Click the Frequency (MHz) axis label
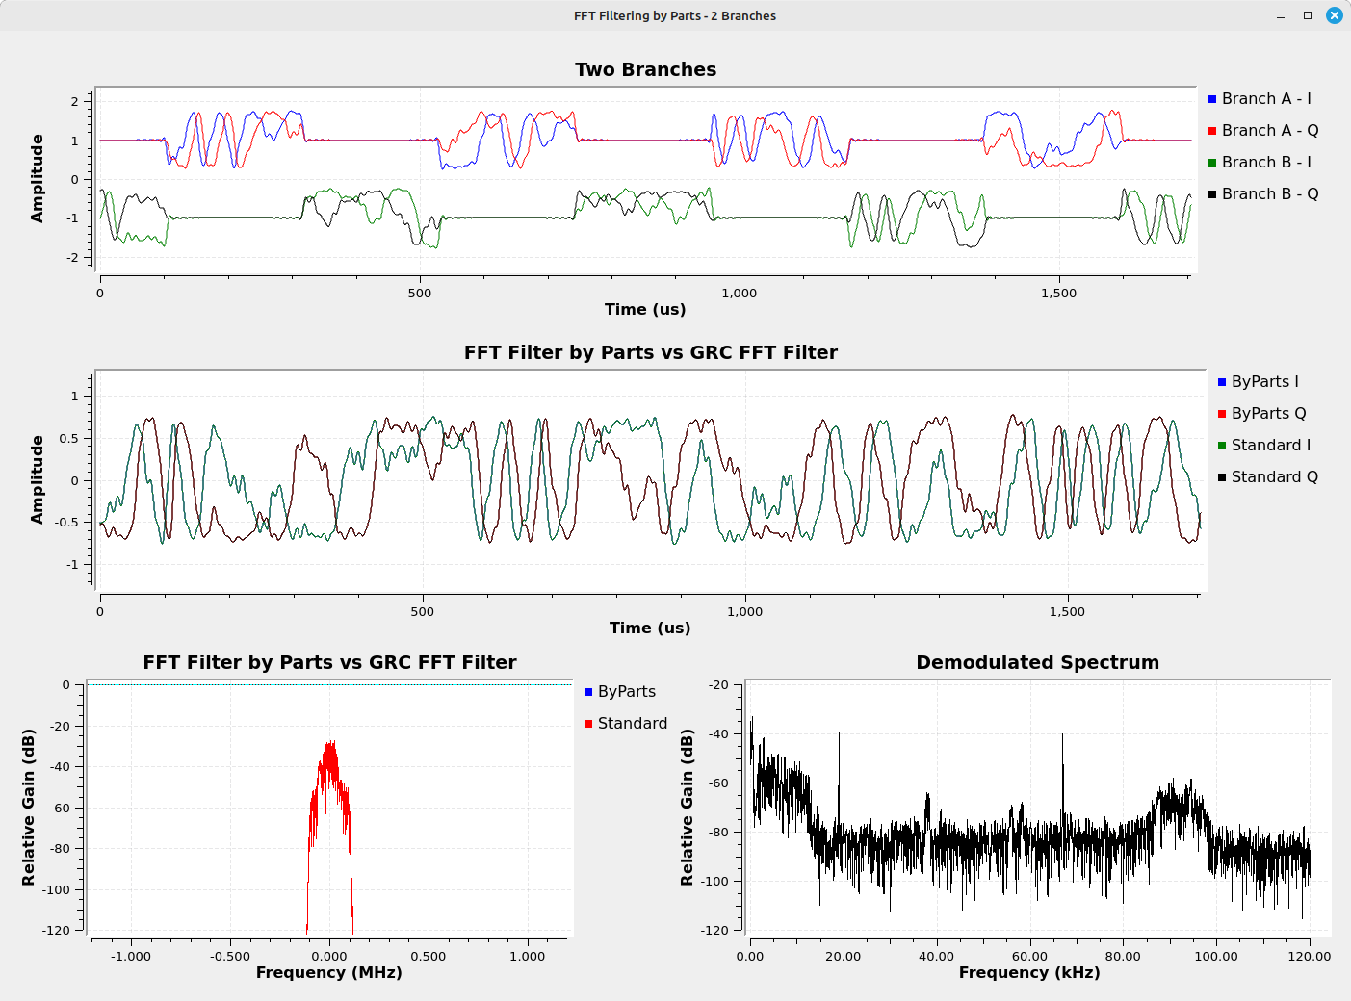Image resolution: width=1351 pixels, height=1001 pixels. coord(328,973)
